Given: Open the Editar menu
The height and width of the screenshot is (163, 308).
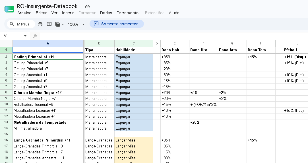Looking at the screenshot, I should pyautogui.click(x=41, y=13).
